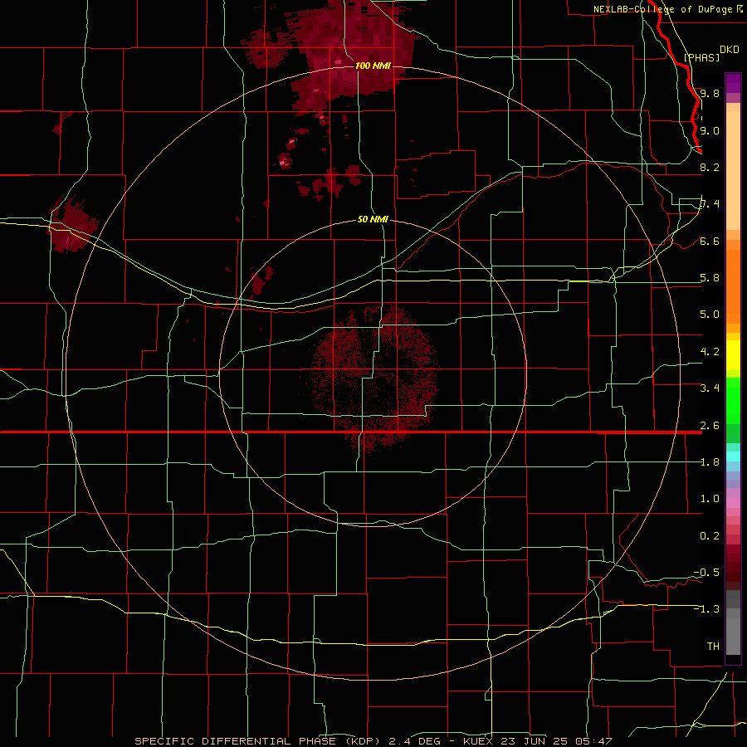Click the Specific Differential Phase caption at bottom
Screen dimensions: 747x747
pos(373,741)
